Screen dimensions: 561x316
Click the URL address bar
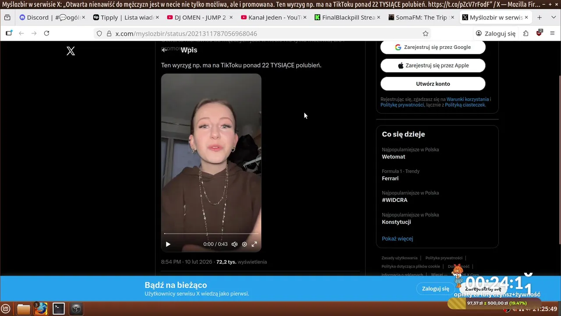pyautogui.click(x=263, y=33)
